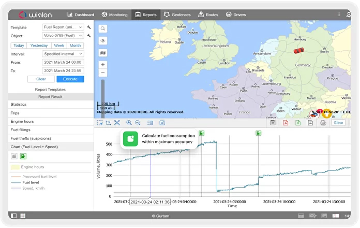
Task: Toggle gray marker icon under chart section
Action: (x=14, y=156)
